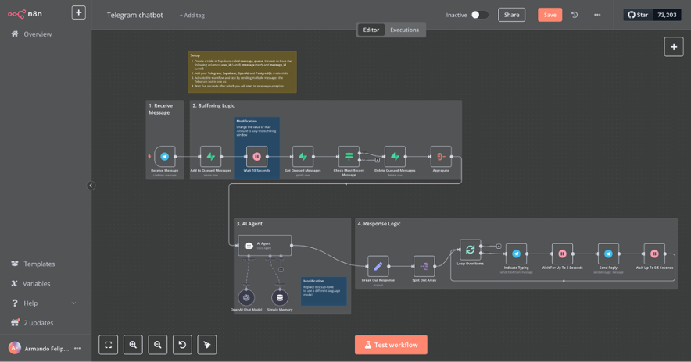Save the workflow
Viewport: 691px width, 362px height.
tap(550, 15)
